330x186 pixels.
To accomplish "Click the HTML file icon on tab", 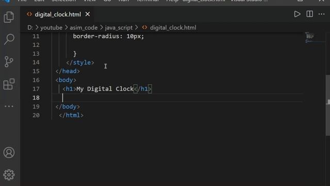I will (29, 14).
